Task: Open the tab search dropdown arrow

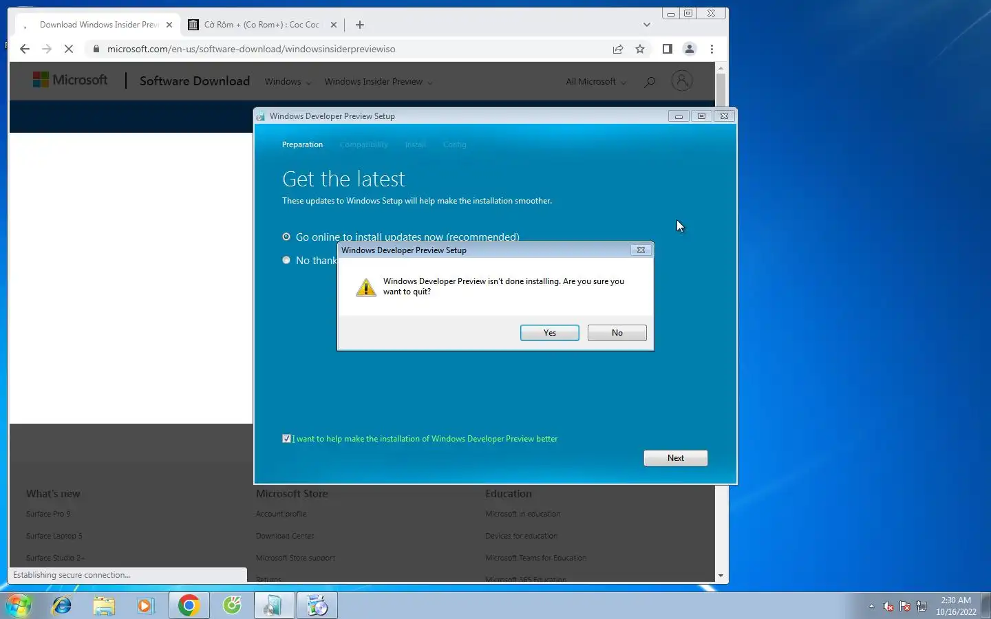Action: [646, 25]
